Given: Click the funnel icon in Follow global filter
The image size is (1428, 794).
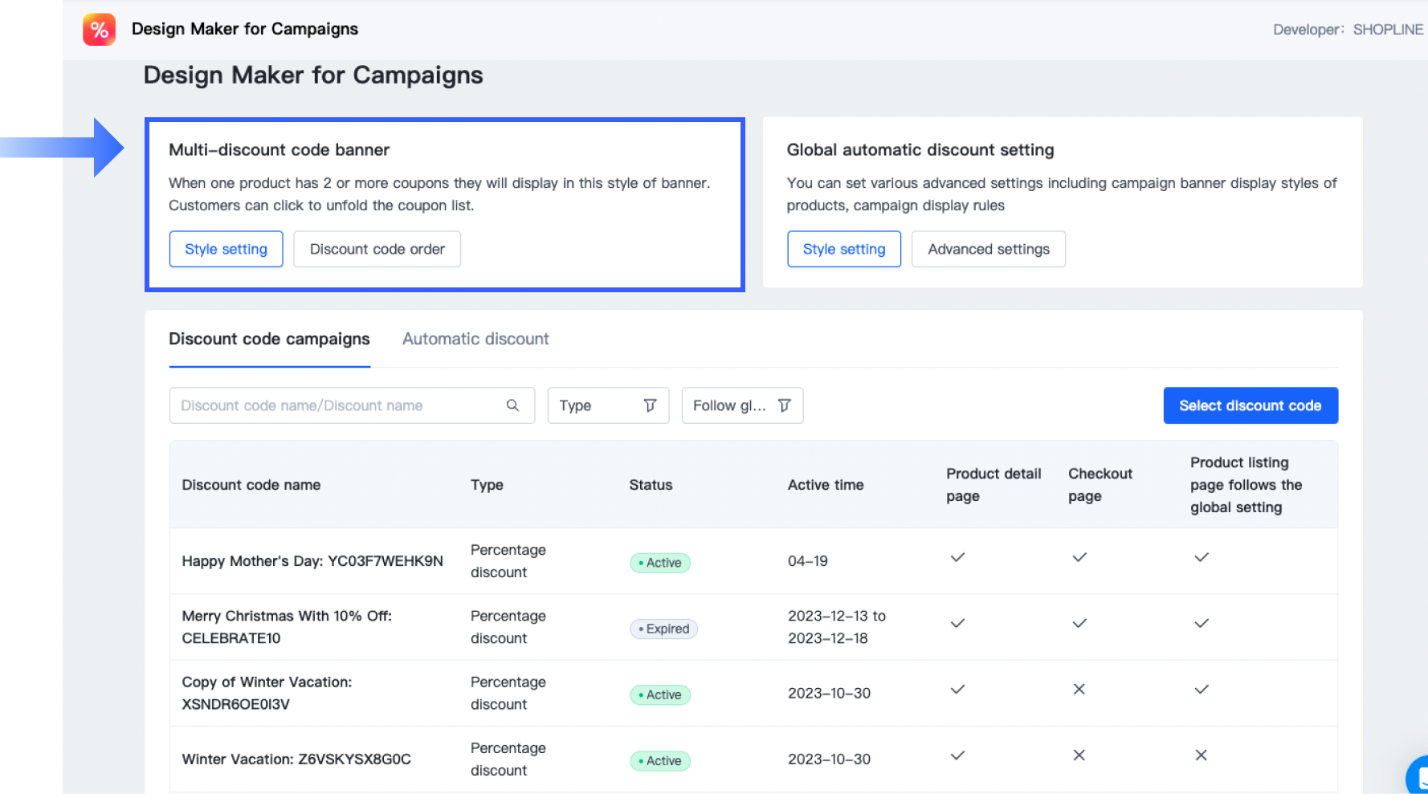Looking at the screenshot, I should [785, 405].
